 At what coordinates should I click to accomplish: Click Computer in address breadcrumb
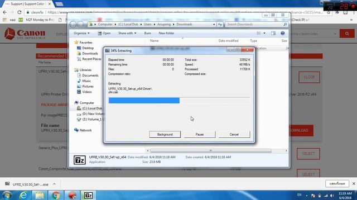(x=105, y=24)
